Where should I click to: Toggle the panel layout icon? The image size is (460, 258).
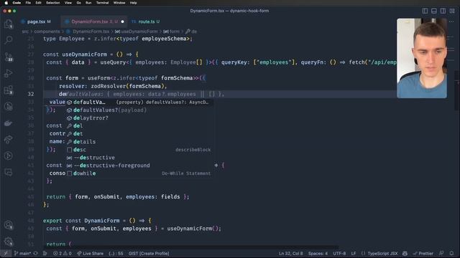[434, 11]
